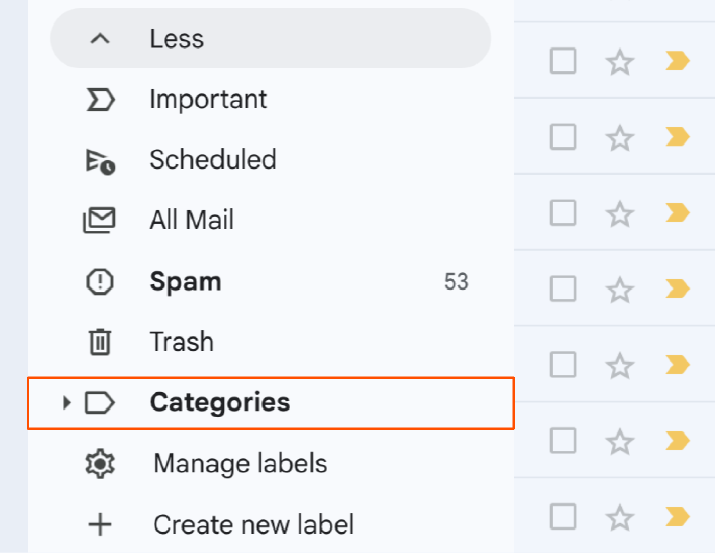The height and width of the screenshot is (553, 715).
Task: Expand the Categories section arrow
Action: tap(66, 403)
